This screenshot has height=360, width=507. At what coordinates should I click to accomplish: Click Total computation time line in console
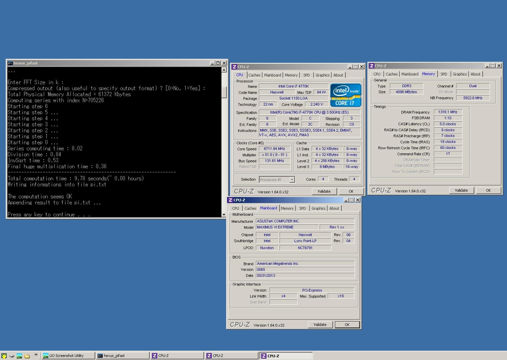coord(76,178)
